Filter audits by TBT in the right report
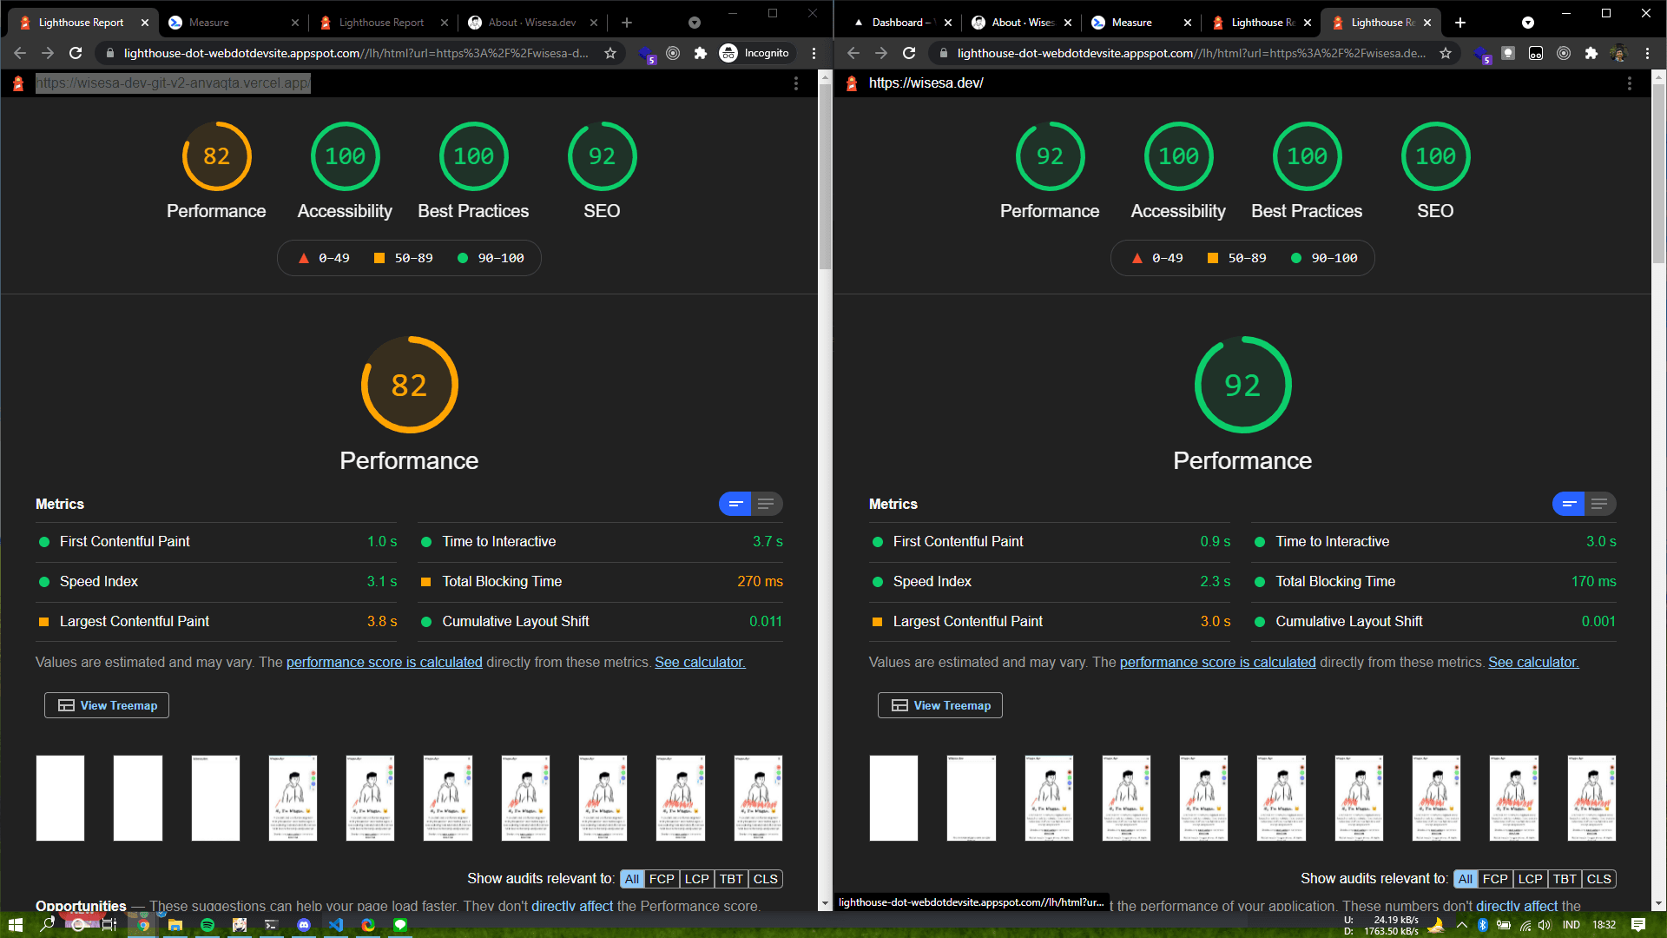The width and height of the screenshot is (1667, 938). [1565, 879]
